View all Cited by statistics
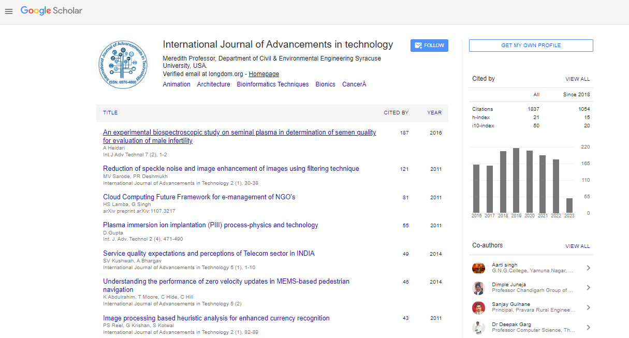The image size is (629, 338). (577, 79)
